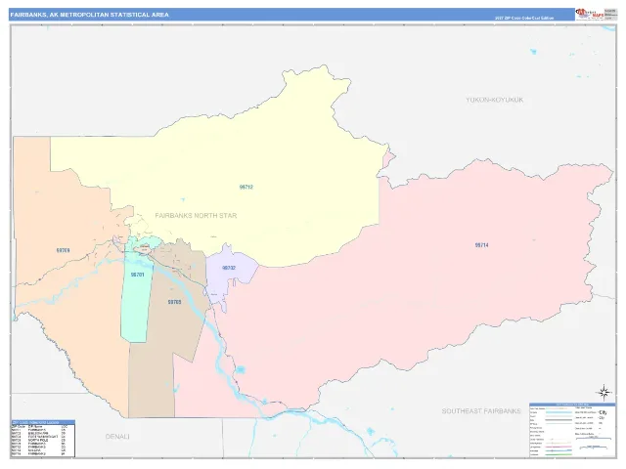Click the DENALI region label
Screen dimensions: 626x469
(117, 437)
